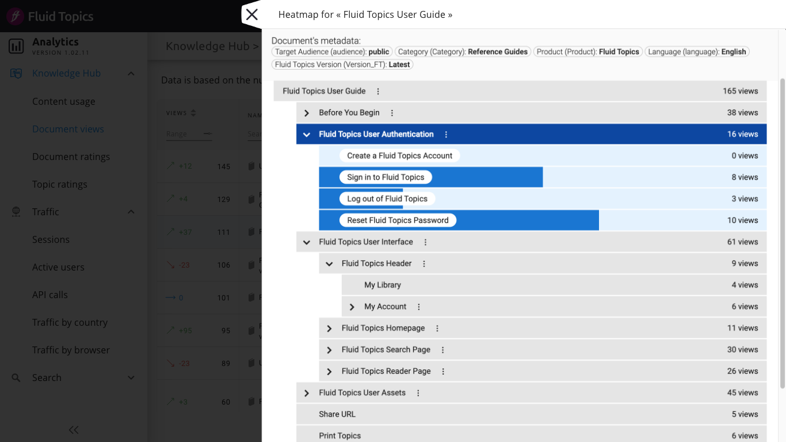Select the Print Topics row
The image size is (786, 442).
tap(532, 436)
